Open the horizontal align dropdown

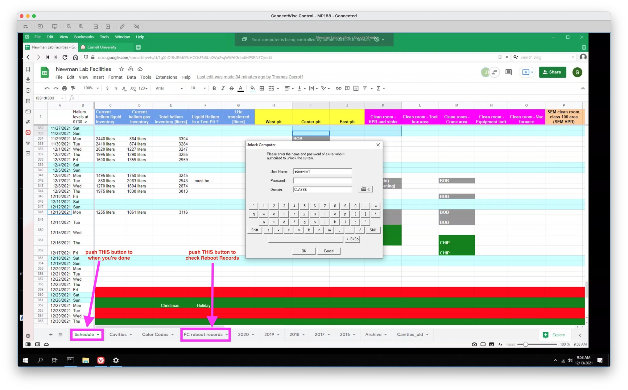coord(289,88)
